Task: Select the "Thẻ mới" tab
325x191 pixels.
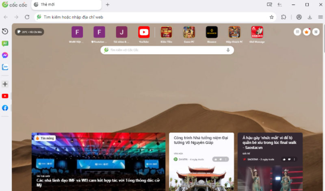Action: point(65,5)
